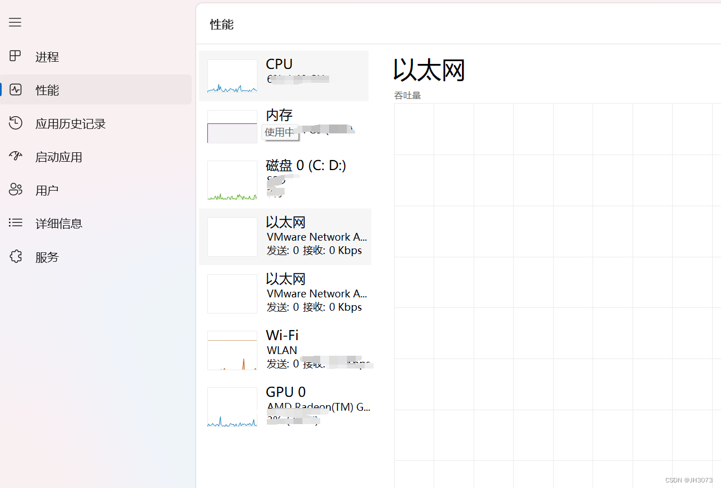Click the large 以太网 heading
This screenshot has width=721, height=488.
429,70
